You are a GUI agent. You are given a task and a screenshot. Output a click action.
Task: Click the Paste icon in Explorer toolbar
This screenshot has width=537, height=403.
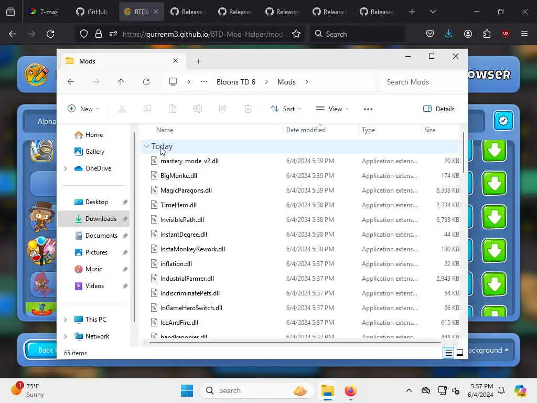pos(173,109)
